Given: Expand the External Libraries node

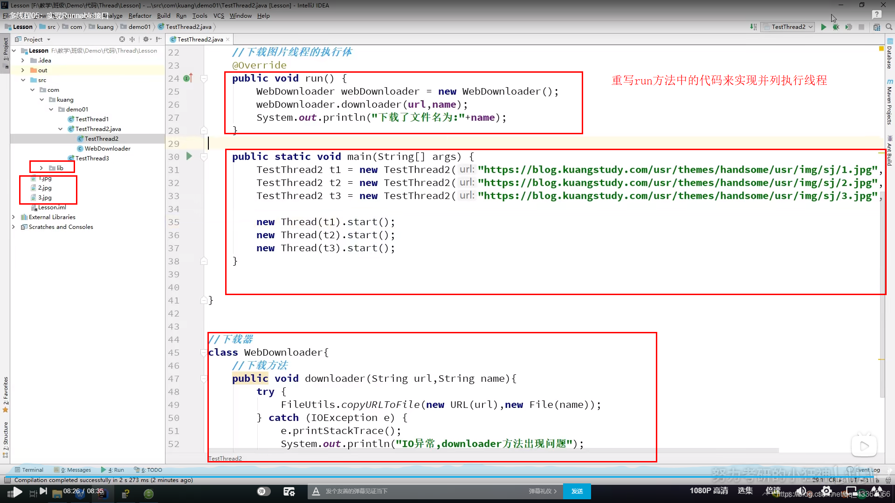Looking at the screenshot, I should 14,217.
